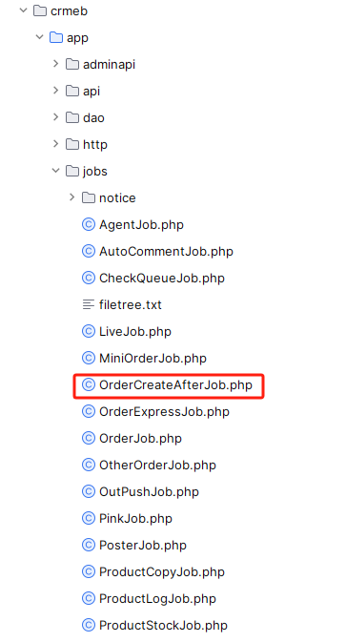Click the text file icon for filetree.txt

click(x=89, y=304)
